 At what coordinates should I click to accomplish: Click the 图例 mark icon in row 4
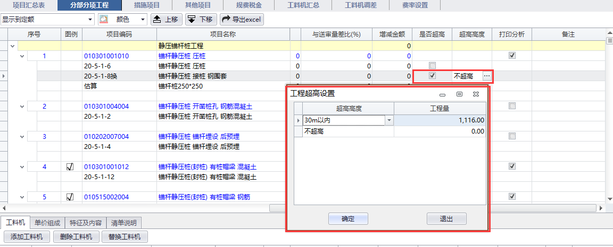70,166
